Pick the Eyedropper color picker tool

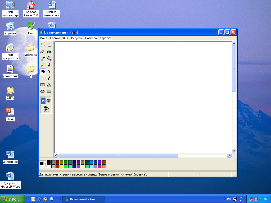43,58
